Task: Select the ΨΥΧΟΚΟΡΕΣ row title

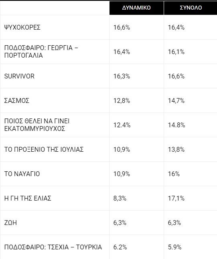Action: tap(22, 27)
